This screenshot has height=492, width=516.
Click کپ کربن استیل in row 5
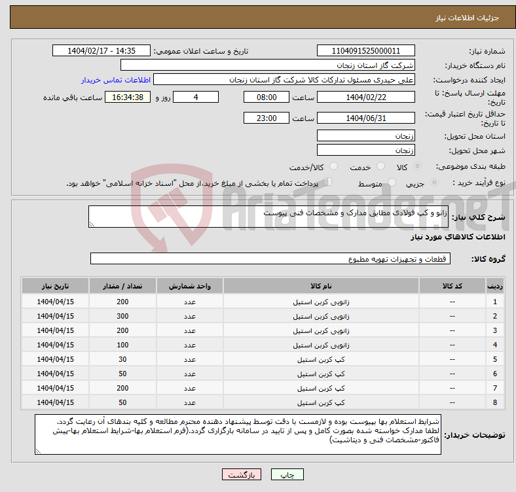pyautogui.click(x=321, y=359)
